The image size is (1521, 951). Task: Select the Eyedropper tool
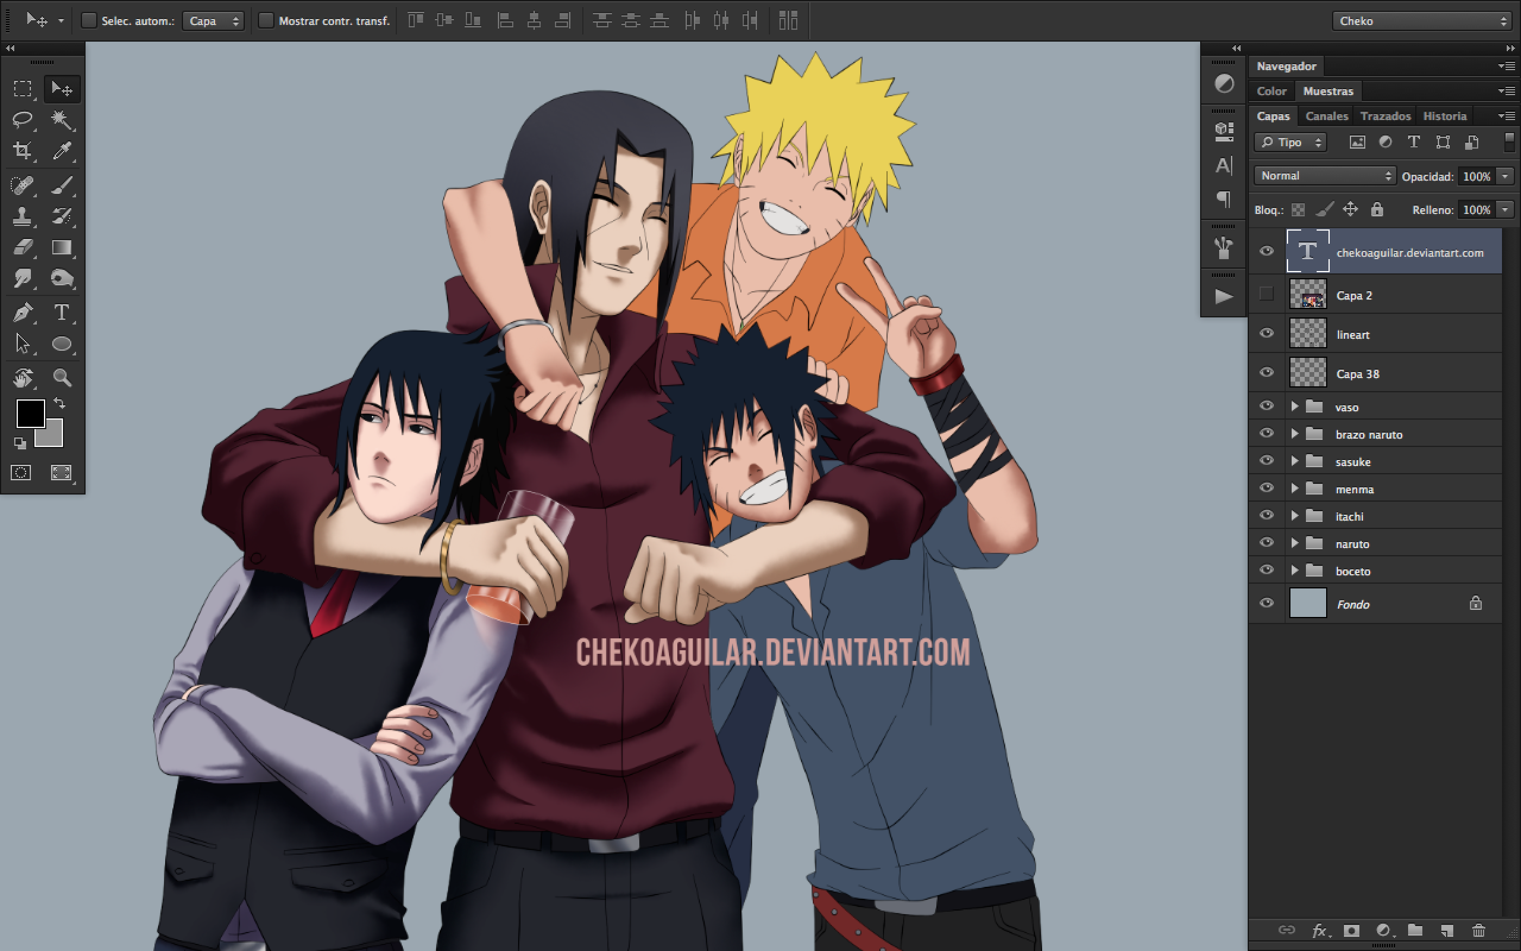coord(62,150)
